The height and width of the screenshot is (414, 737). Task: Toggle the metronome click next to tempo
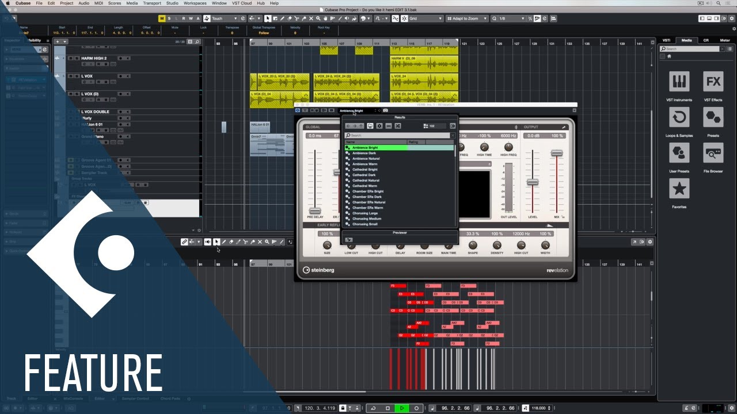coord(525,408)
